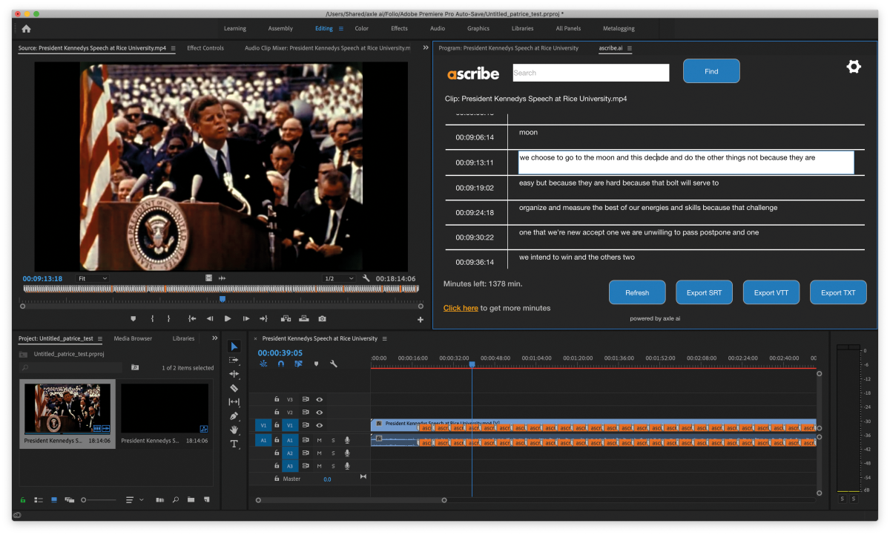
Task: Open the Editing workspace menu
Action: (341, 29)
